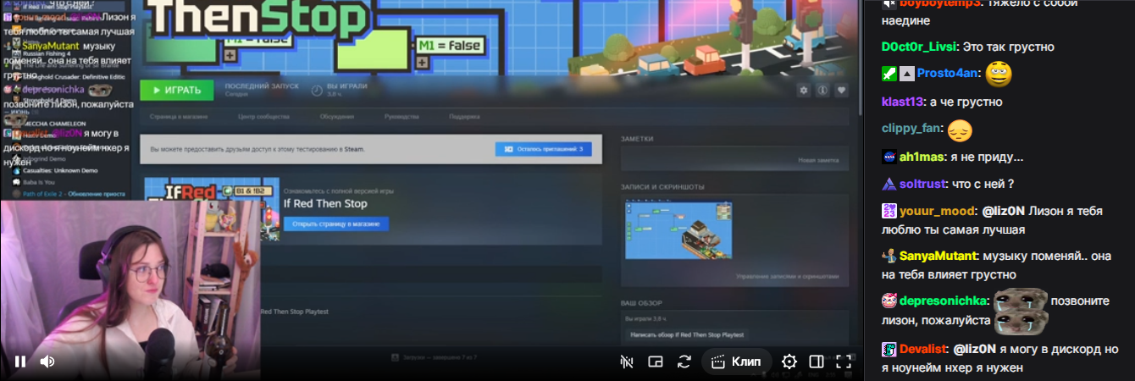Click first crying cat emote after depresonichka
The image size is (1135, 381).
[x=1021, y=299]
